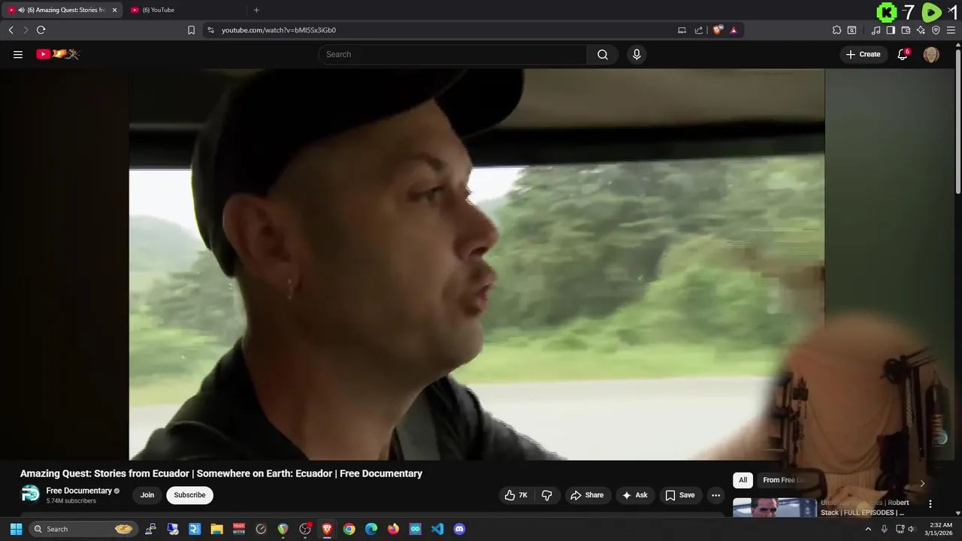Click the page vertical scrollbar

957,120
